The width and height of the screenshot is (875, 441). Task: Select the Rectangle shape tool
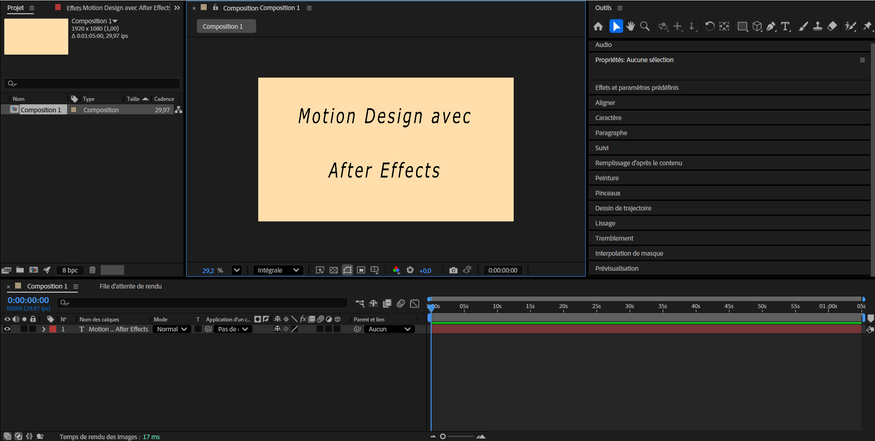(742, 26)
